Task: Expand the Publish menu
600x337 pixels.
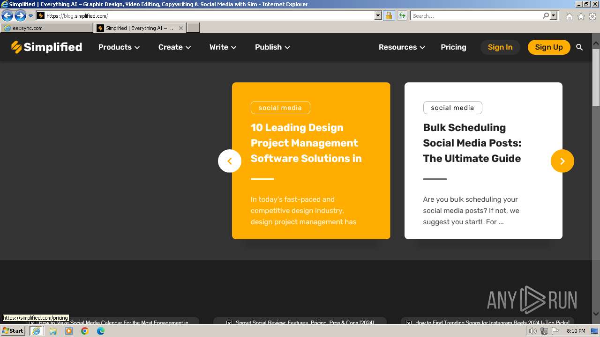Action: [x=272, y=47]
